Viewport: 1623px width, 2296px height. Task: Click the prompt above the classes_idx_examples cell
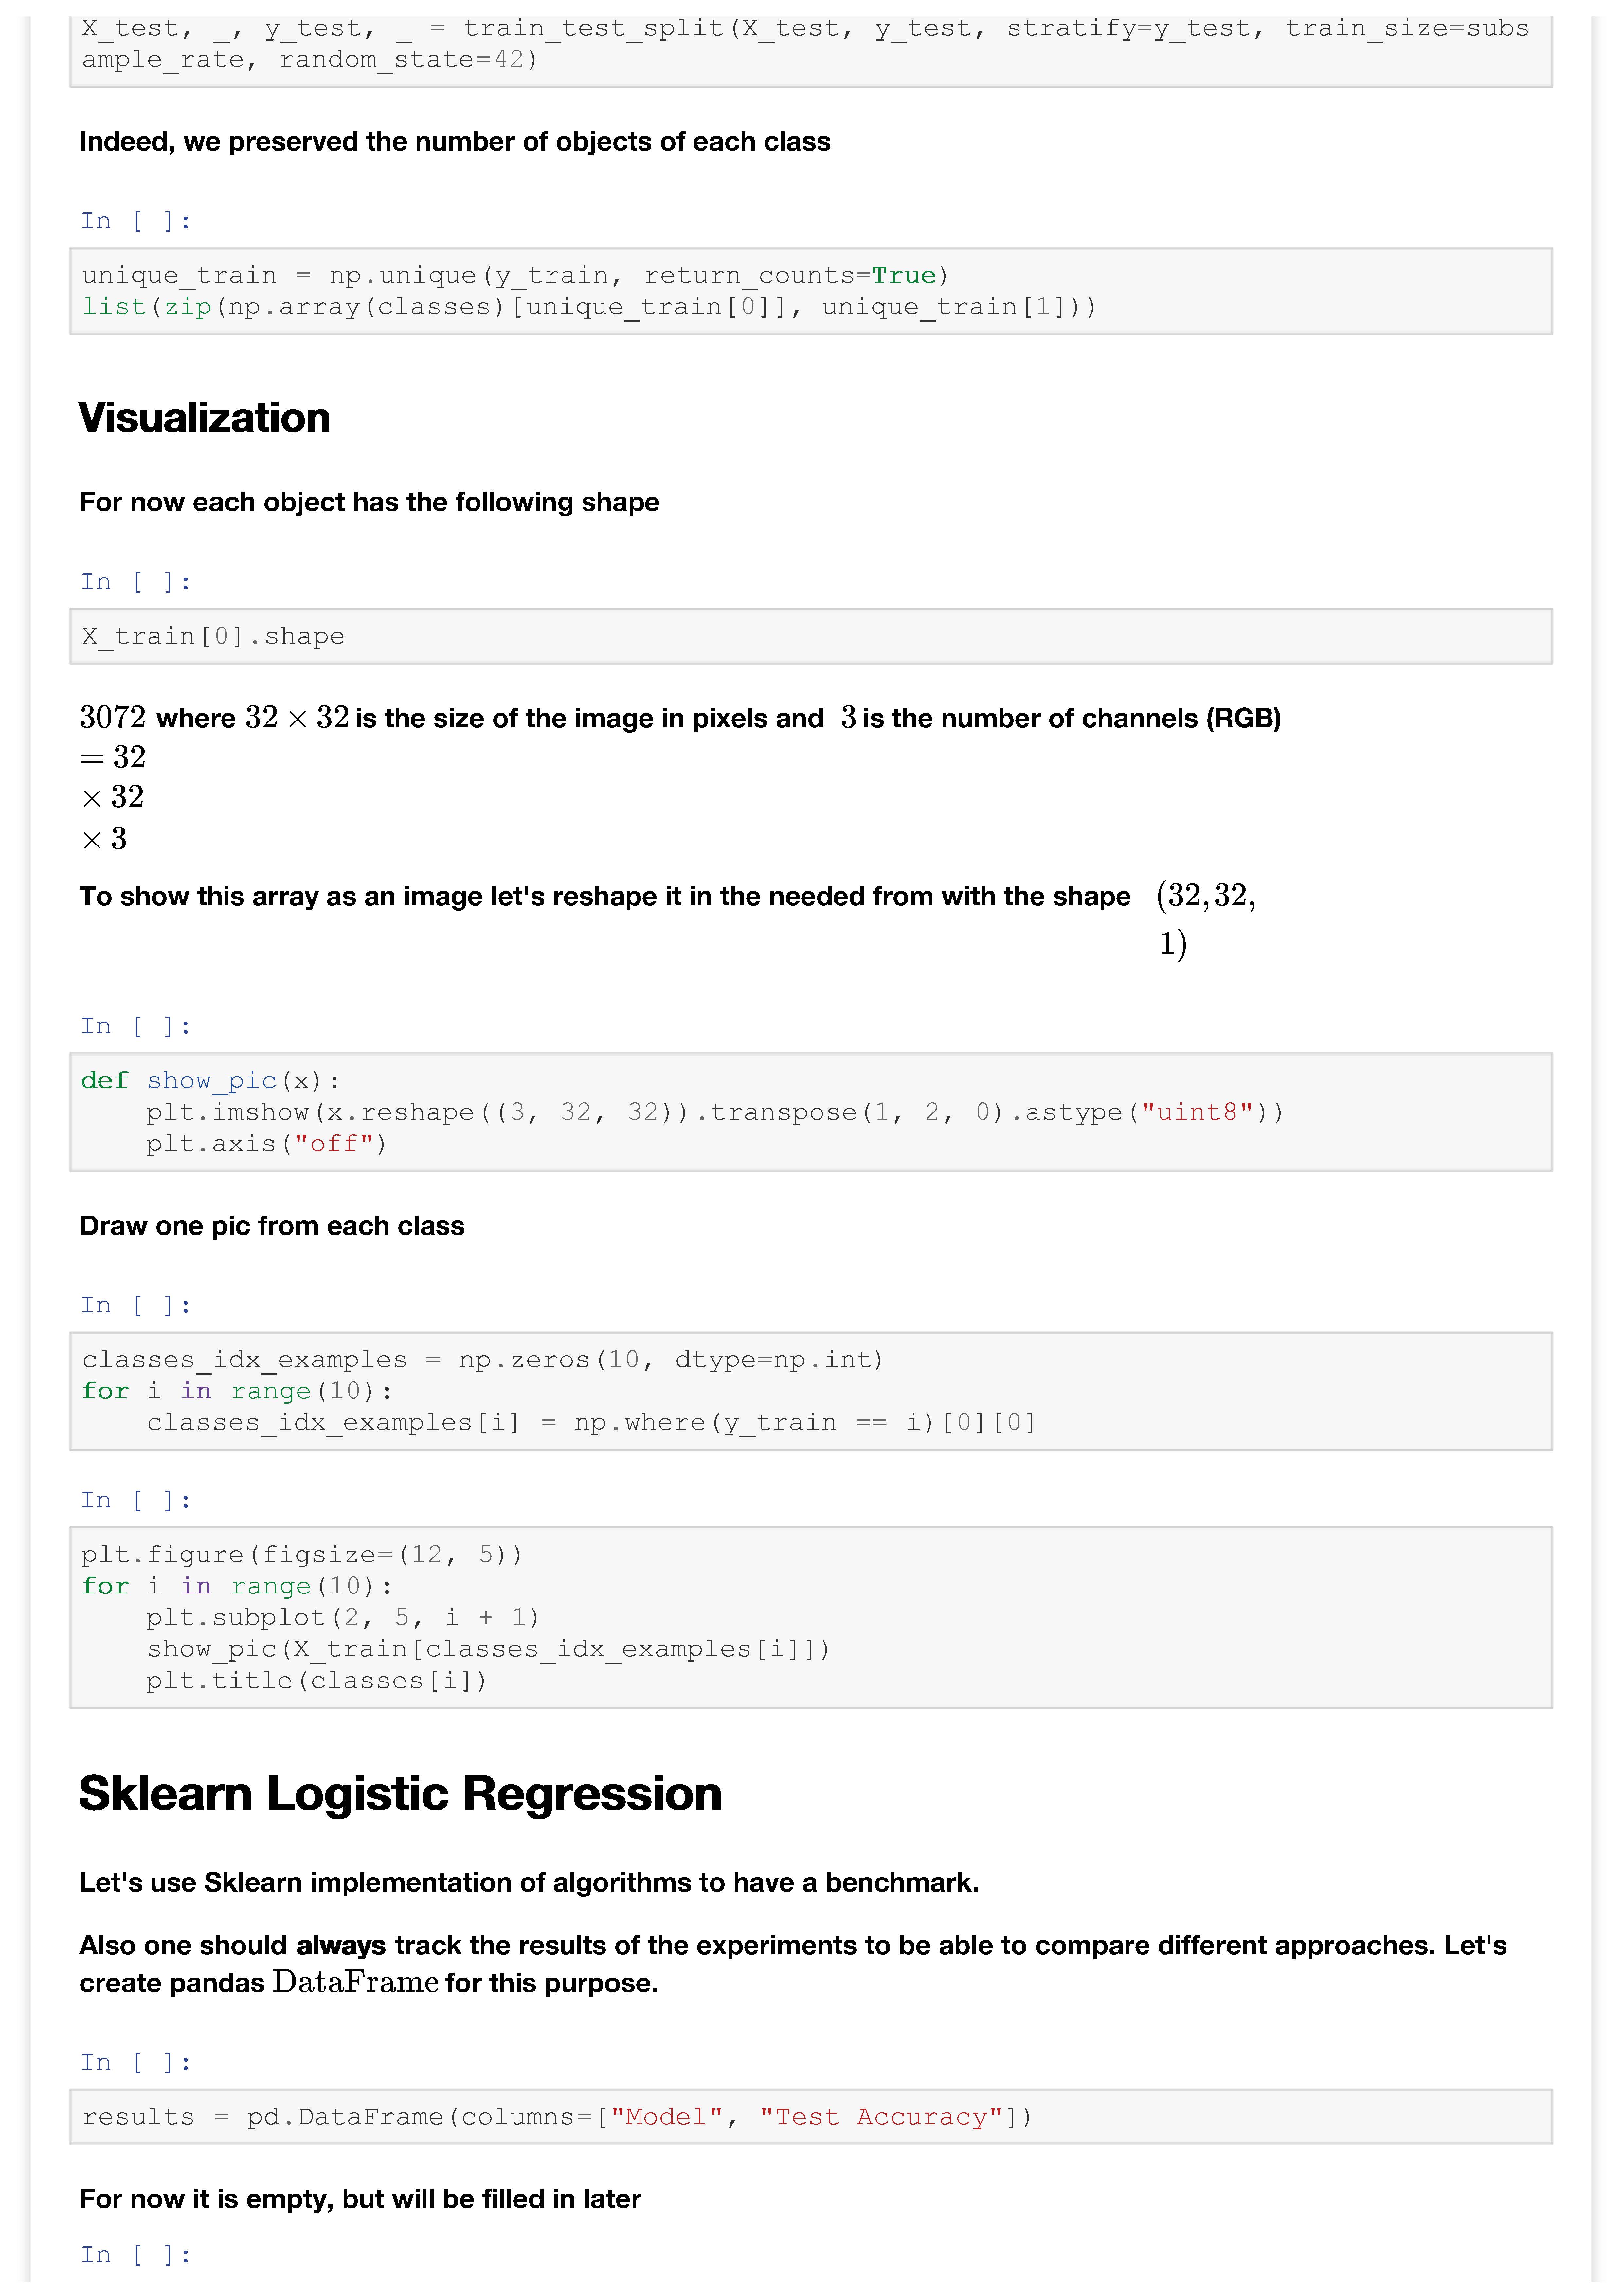tap(135, 1305)
